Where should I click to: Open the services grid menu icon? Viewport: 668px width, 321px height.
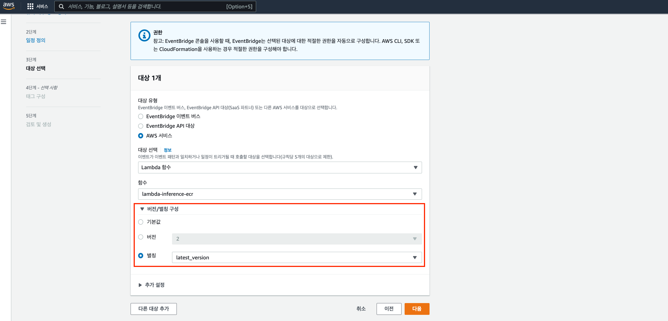(x=30, y=6)
